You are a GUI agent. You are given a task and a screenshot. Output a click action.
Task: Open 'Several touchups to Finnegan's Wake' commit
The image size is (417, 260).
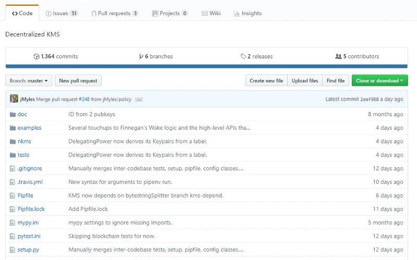click(x=160, y=128)
